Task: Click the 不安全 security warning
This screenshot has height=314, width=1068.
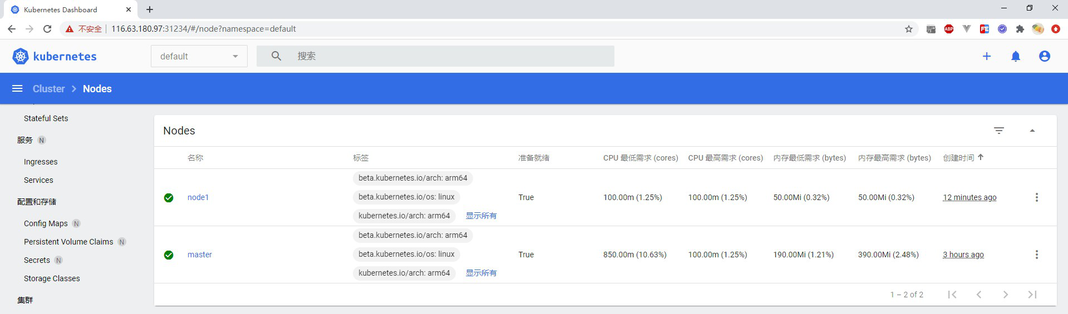Action: coord(83,29)
